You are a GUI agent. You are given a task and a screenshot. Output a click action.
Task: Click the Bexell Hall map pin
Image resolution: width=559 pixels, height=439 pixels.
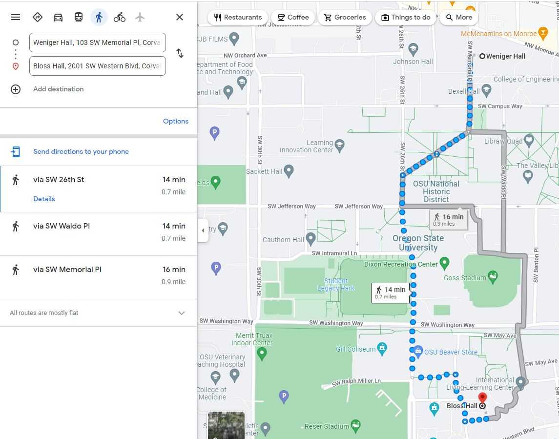tap(486, 90)
